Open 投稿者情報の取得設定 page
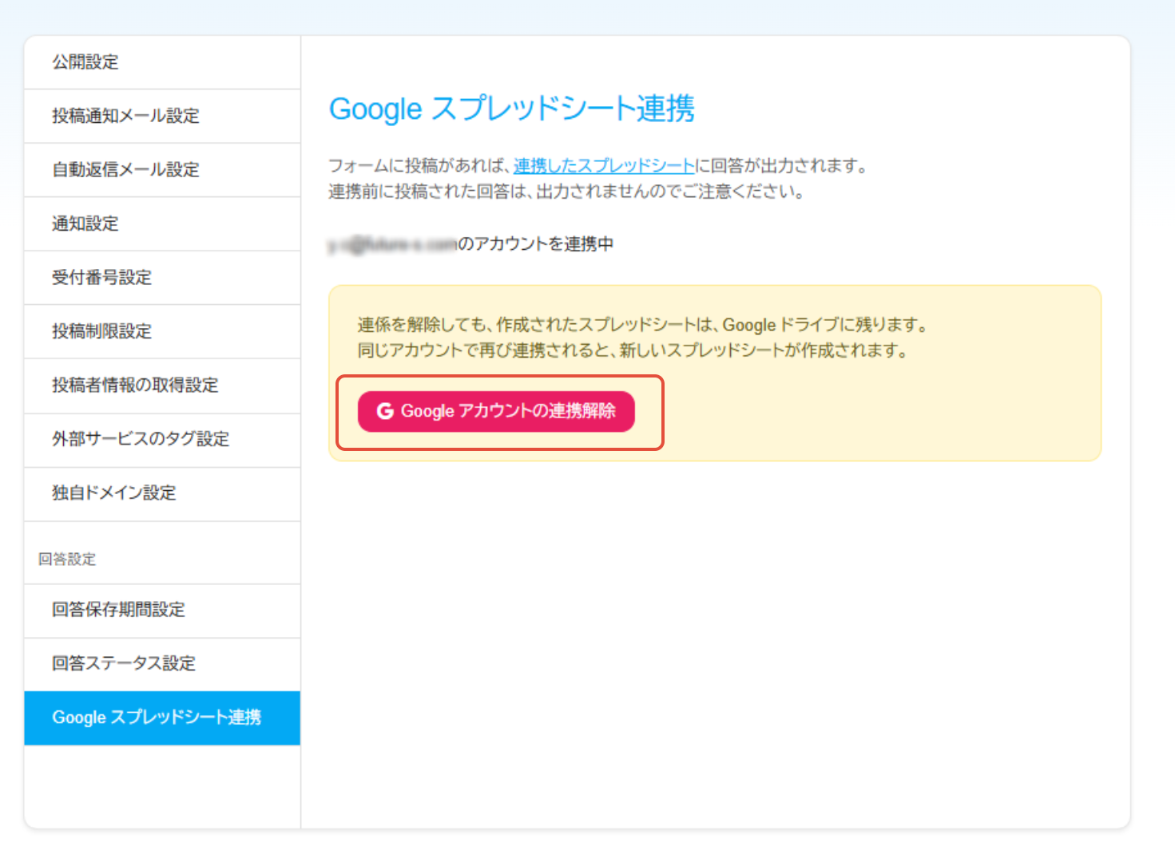1175x854 pixels. [162, 385]
